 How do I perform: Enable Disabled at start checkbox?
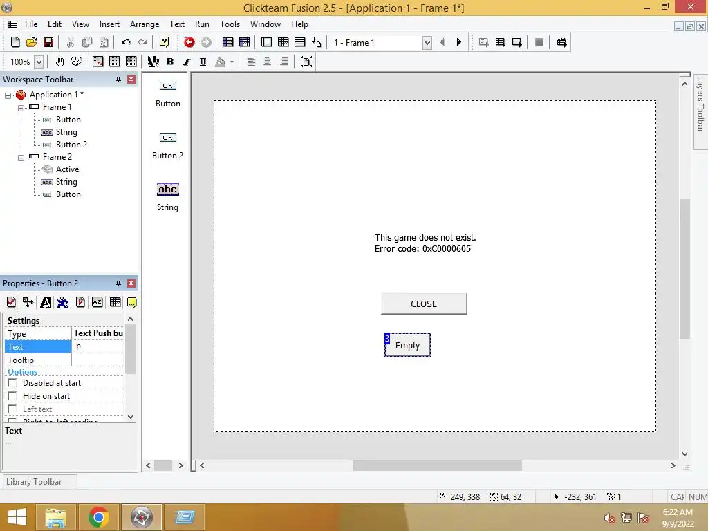pyautogui.click(x=12, y=383)
